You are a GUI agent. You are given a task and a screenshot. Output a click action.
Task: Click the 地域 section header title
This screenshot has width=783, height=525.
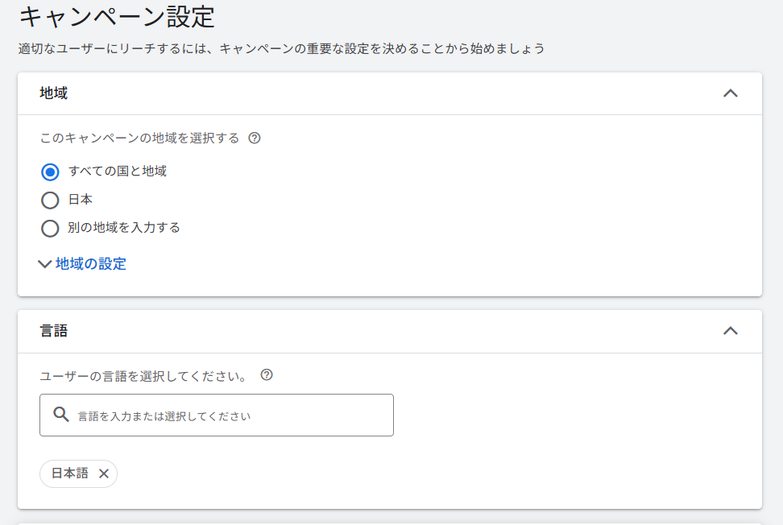pyautogui.click(x=54, y=93)
